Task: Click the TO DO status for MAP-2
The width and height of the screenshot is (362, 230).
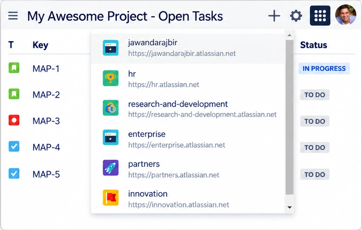Action: [315, 95]
